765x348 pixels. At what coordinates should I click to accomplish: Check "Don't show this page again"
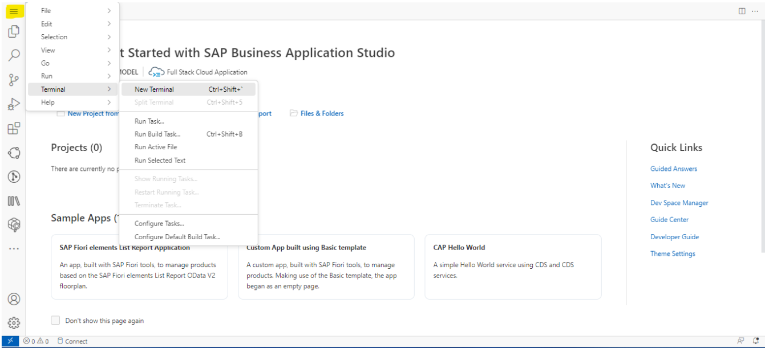click(55, 321)
